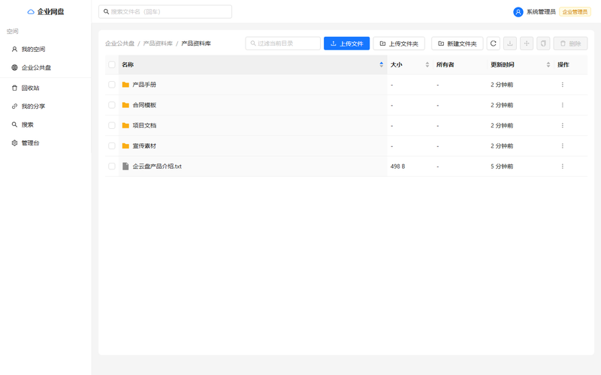Open more actions for 宣传素材
The width and height of the screenshot is (601, 375).
coord(562,145)
